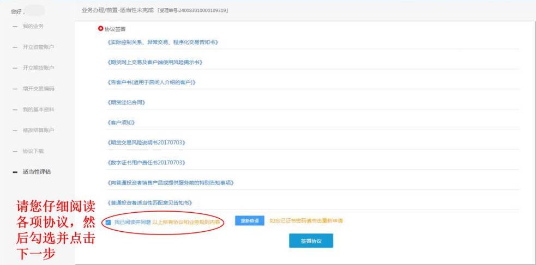Navigate to 修改结算账户 in sidebar
Viewport: 536px width, 265px height.
[x=38, y=130]
